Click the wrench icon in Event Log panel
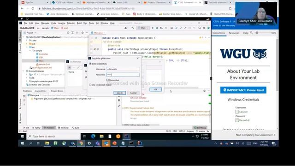295x166 pixels. tap(119, 106)
